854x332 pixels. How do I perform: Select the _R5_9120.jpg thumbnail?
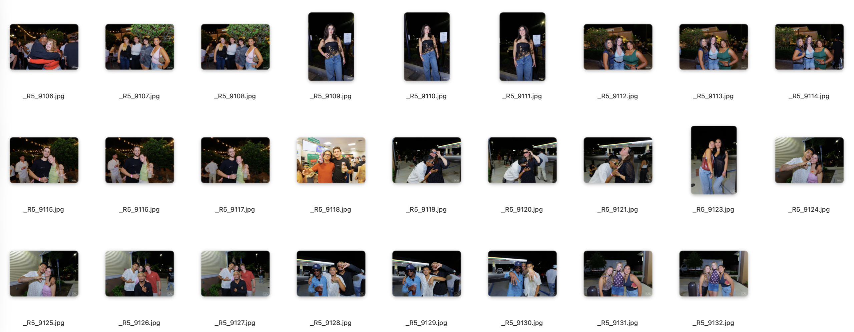pos(522,160)
